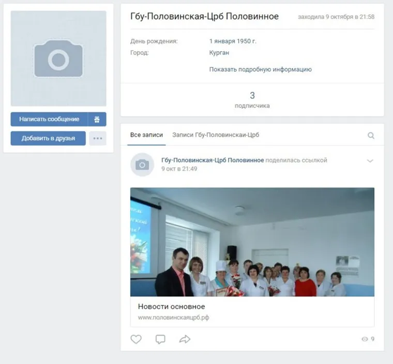The image size is (393, 364).
Task: Open the 'Новости основное' link title
Action: 171,306
